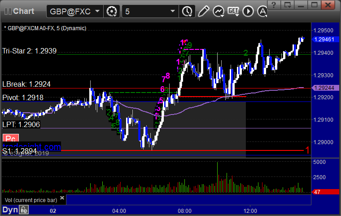This screenshot has height=216, width=341.
Task: Open the time template clock icon
Action: tap(187, 11)
